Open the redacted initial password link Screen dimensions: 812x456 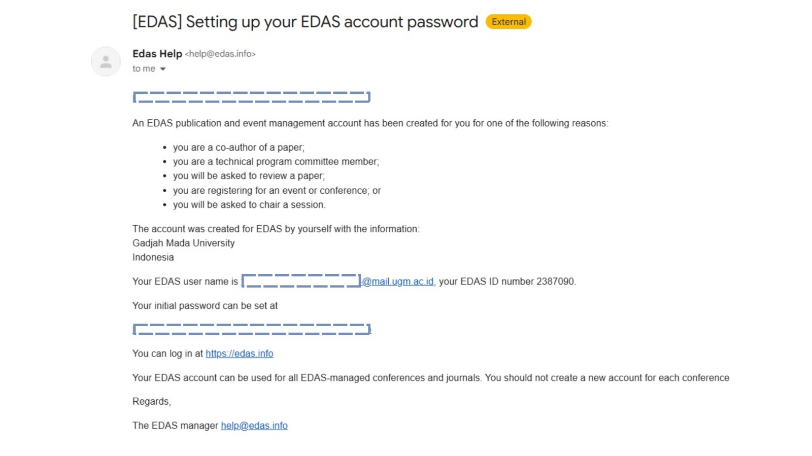[252, 330]
